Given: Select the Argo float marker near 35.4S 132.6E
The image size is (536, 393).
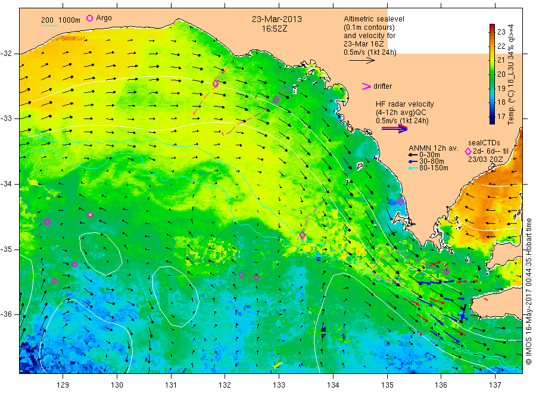Looking at the screenshot, I should coord(256,277).
